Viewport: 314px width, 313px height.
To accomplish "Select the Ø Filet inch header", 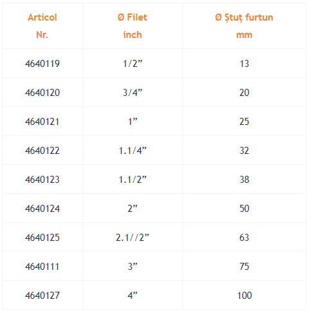I will coord(133,26).
